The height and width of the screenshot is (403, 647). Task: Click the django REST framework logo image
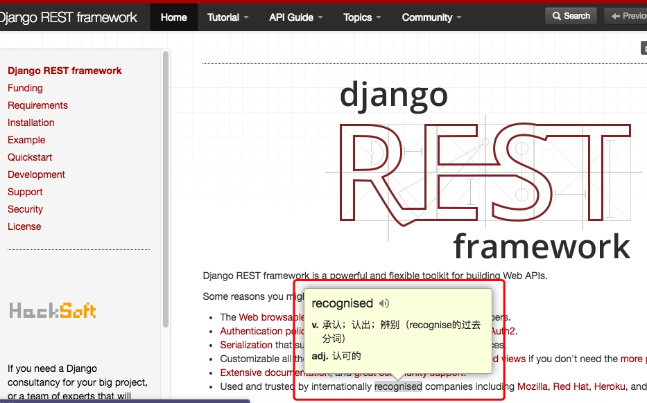pyautogui.click(x=485, y=170)
